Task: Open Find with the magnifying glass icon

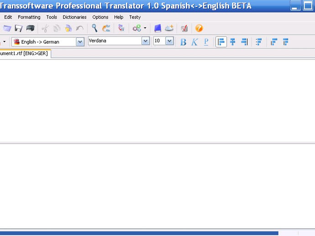Action: coord(94,28)
